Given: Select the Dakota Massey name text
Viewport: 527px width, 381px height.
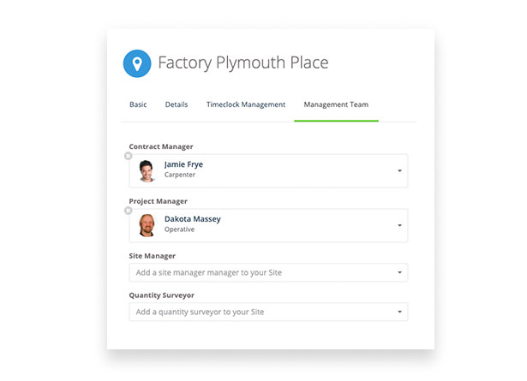Looking at the screenshot, I should tap(192, 219).
